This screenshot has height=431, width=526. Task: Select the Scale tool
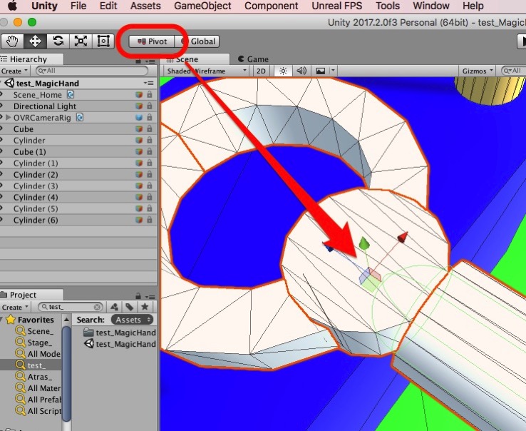click(81, 41)
